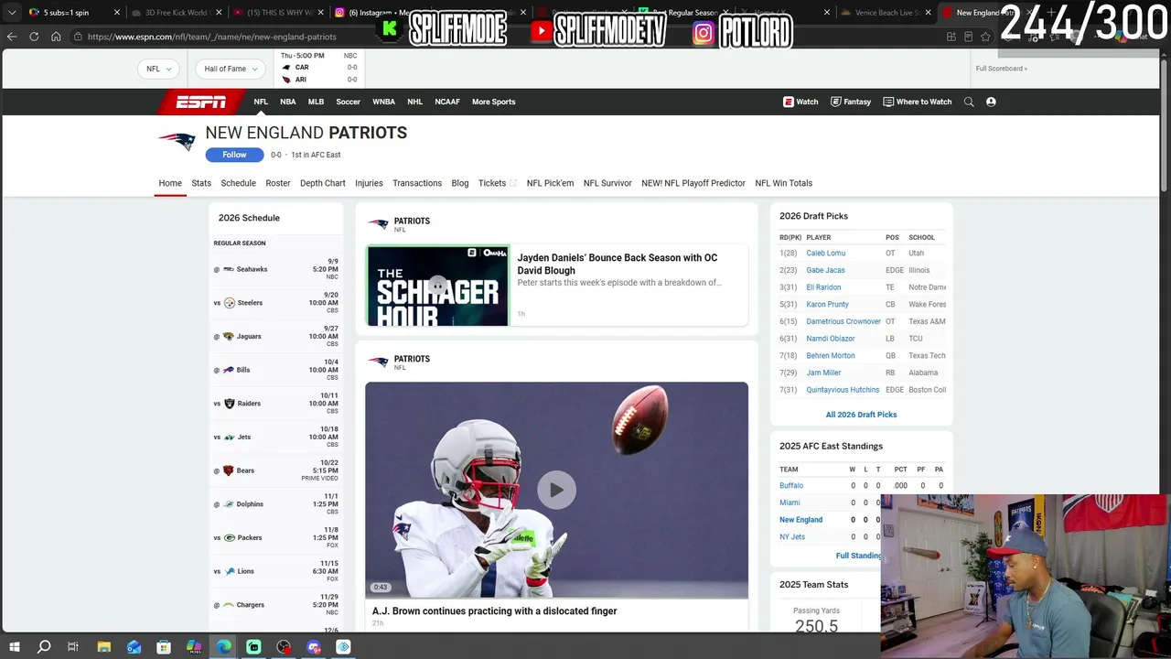Click the Raiders team logo in the schedule
The width and height of the screenshot is (1171, 659).
pos(229,404)
